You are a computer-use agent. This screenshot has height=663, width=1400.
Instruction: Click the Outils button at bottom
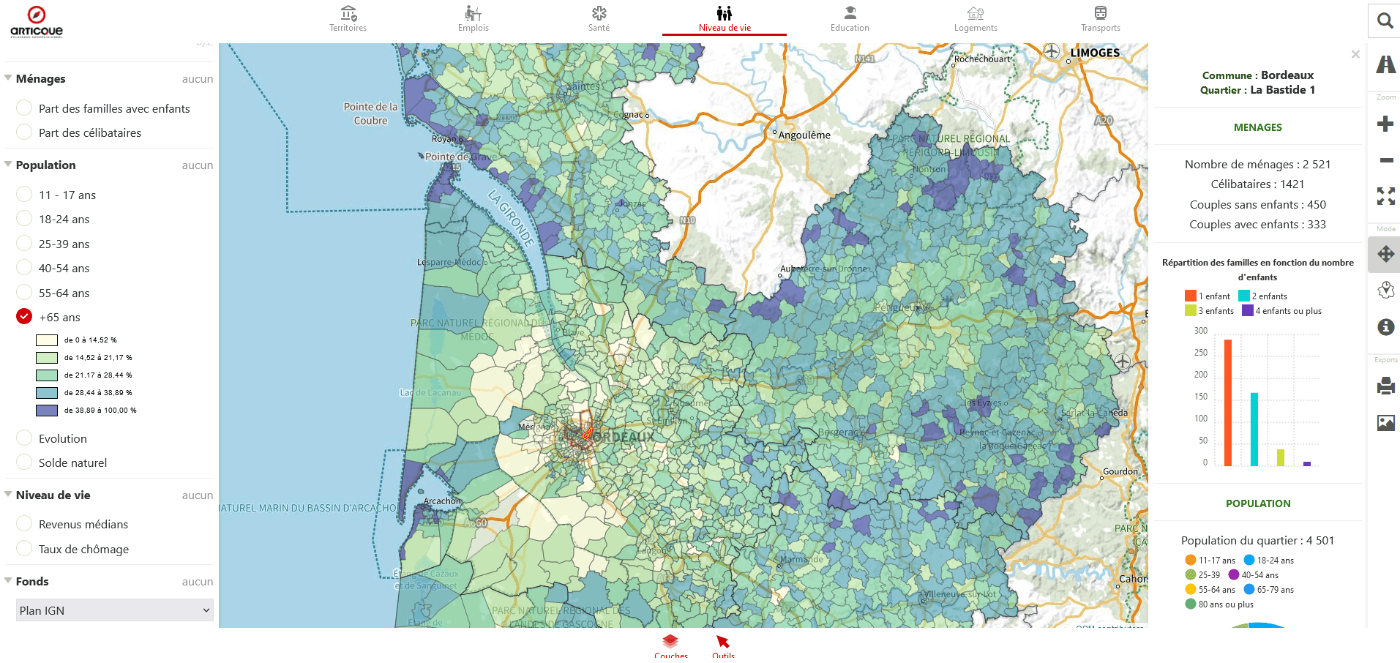coord(723,647)
